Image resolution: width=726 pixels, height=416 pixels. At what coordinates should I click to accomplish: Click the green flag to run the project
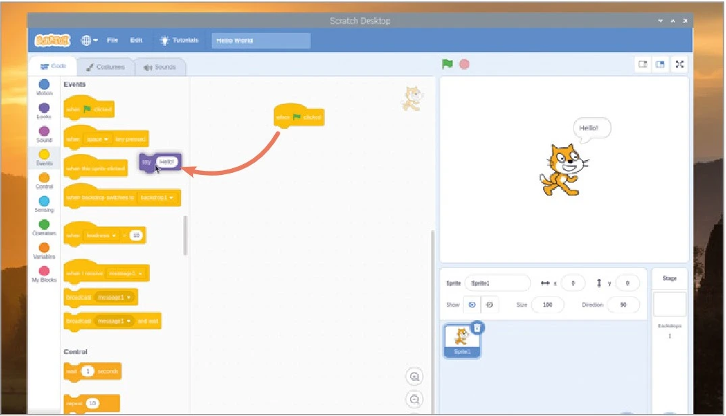(447, 64)
